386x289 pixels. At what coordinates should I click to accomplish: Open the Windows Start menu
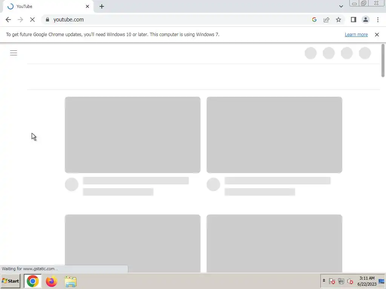point(11,281)
